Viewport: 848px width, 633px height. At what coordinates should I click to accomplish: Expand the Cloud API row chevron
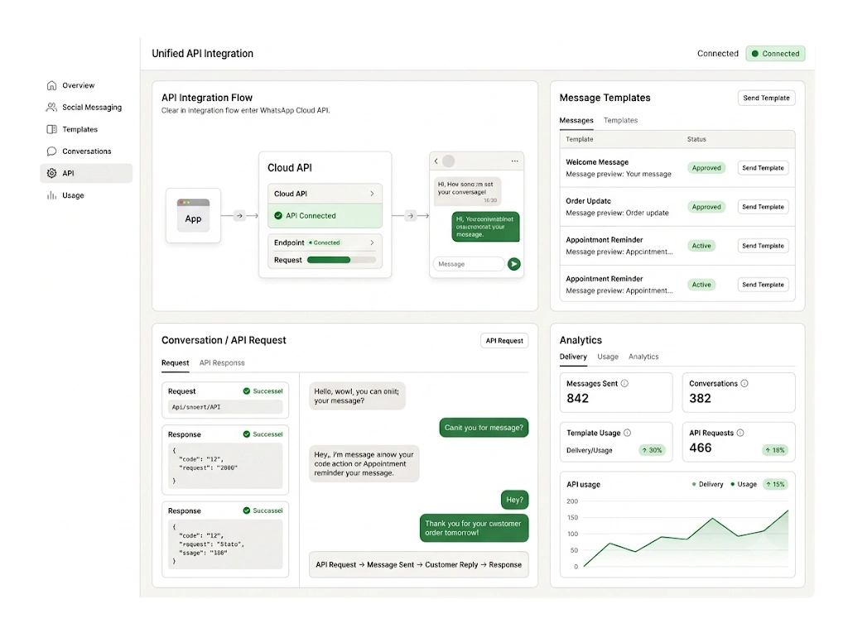coord(372,194)
